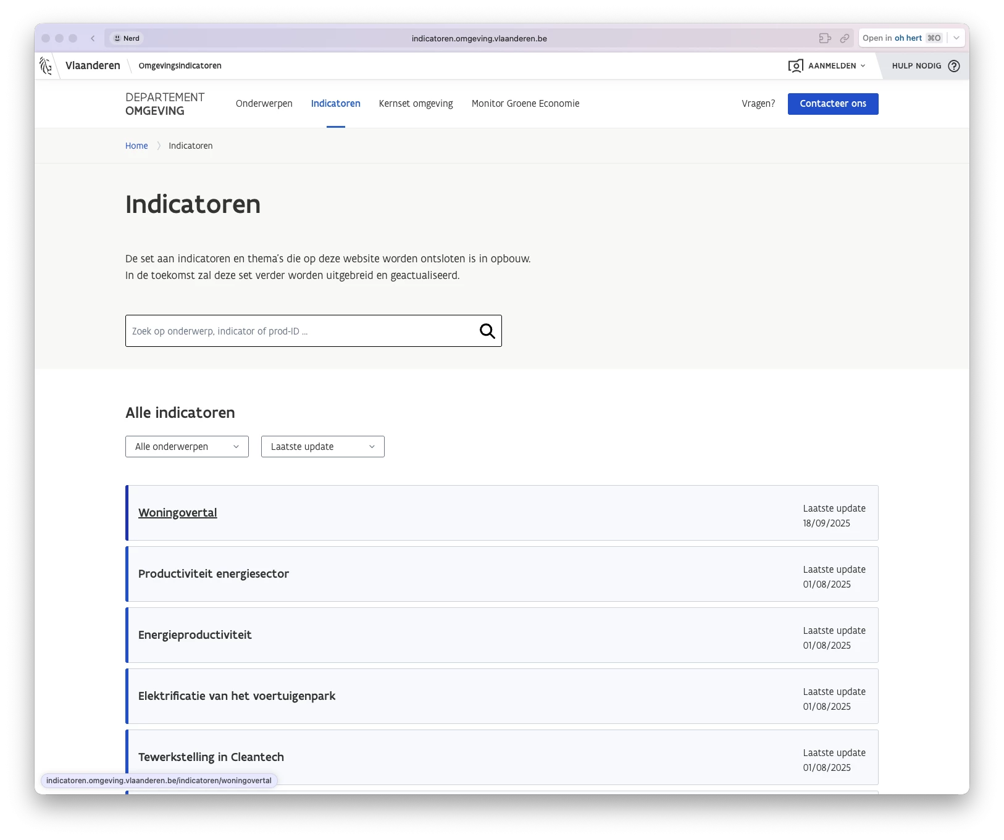Open the Woningovertal indicator link

[x=178, y=513]
